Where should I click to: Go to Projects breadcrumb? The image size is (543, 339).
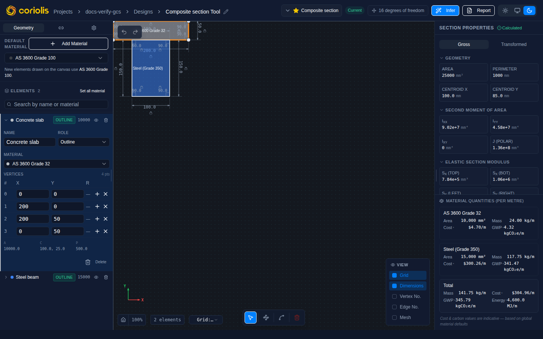click(63, 12)
